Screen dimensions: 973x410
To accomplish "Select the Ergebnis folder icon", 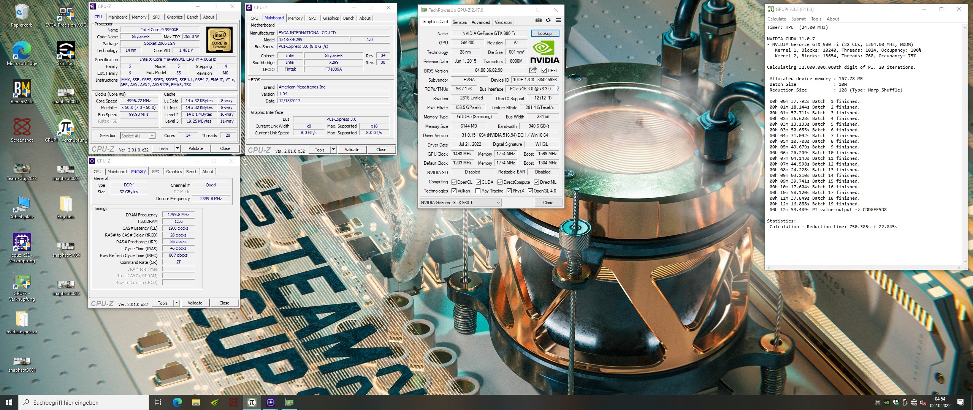I will pos(66,207).
